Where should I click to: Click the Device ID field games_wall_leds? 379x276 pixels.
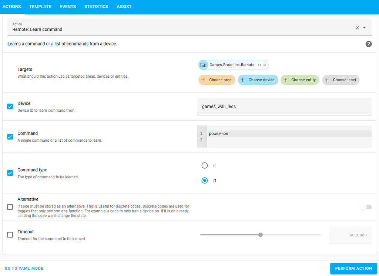click(284, 107)
